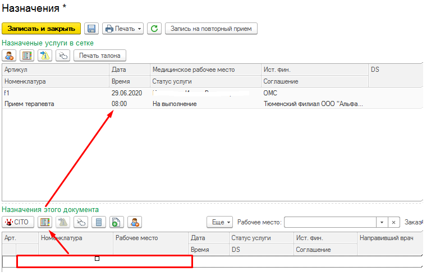Open the Рабочее место dropdown arrow
The width and height of the screenshot is (431, 276).
382,222
